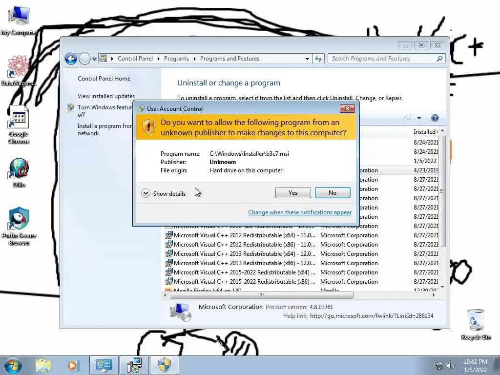
Task: Open Change when these notifications appear link
Action: [x=300, y=212]
